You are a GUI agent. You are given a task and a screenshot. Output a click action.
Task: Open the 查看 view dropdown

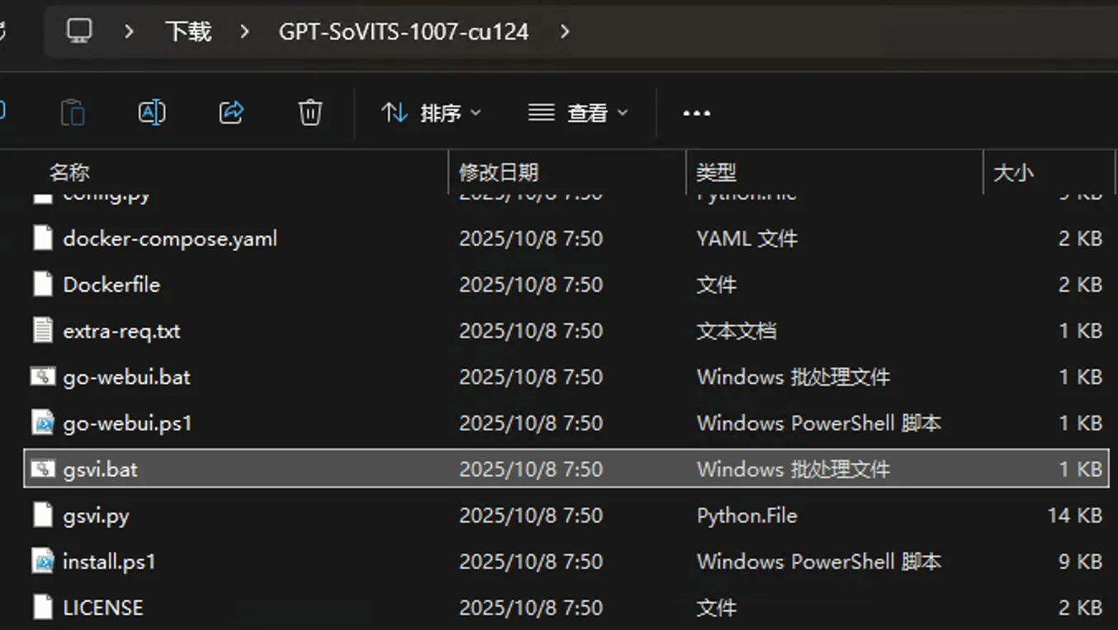(578, 113)
